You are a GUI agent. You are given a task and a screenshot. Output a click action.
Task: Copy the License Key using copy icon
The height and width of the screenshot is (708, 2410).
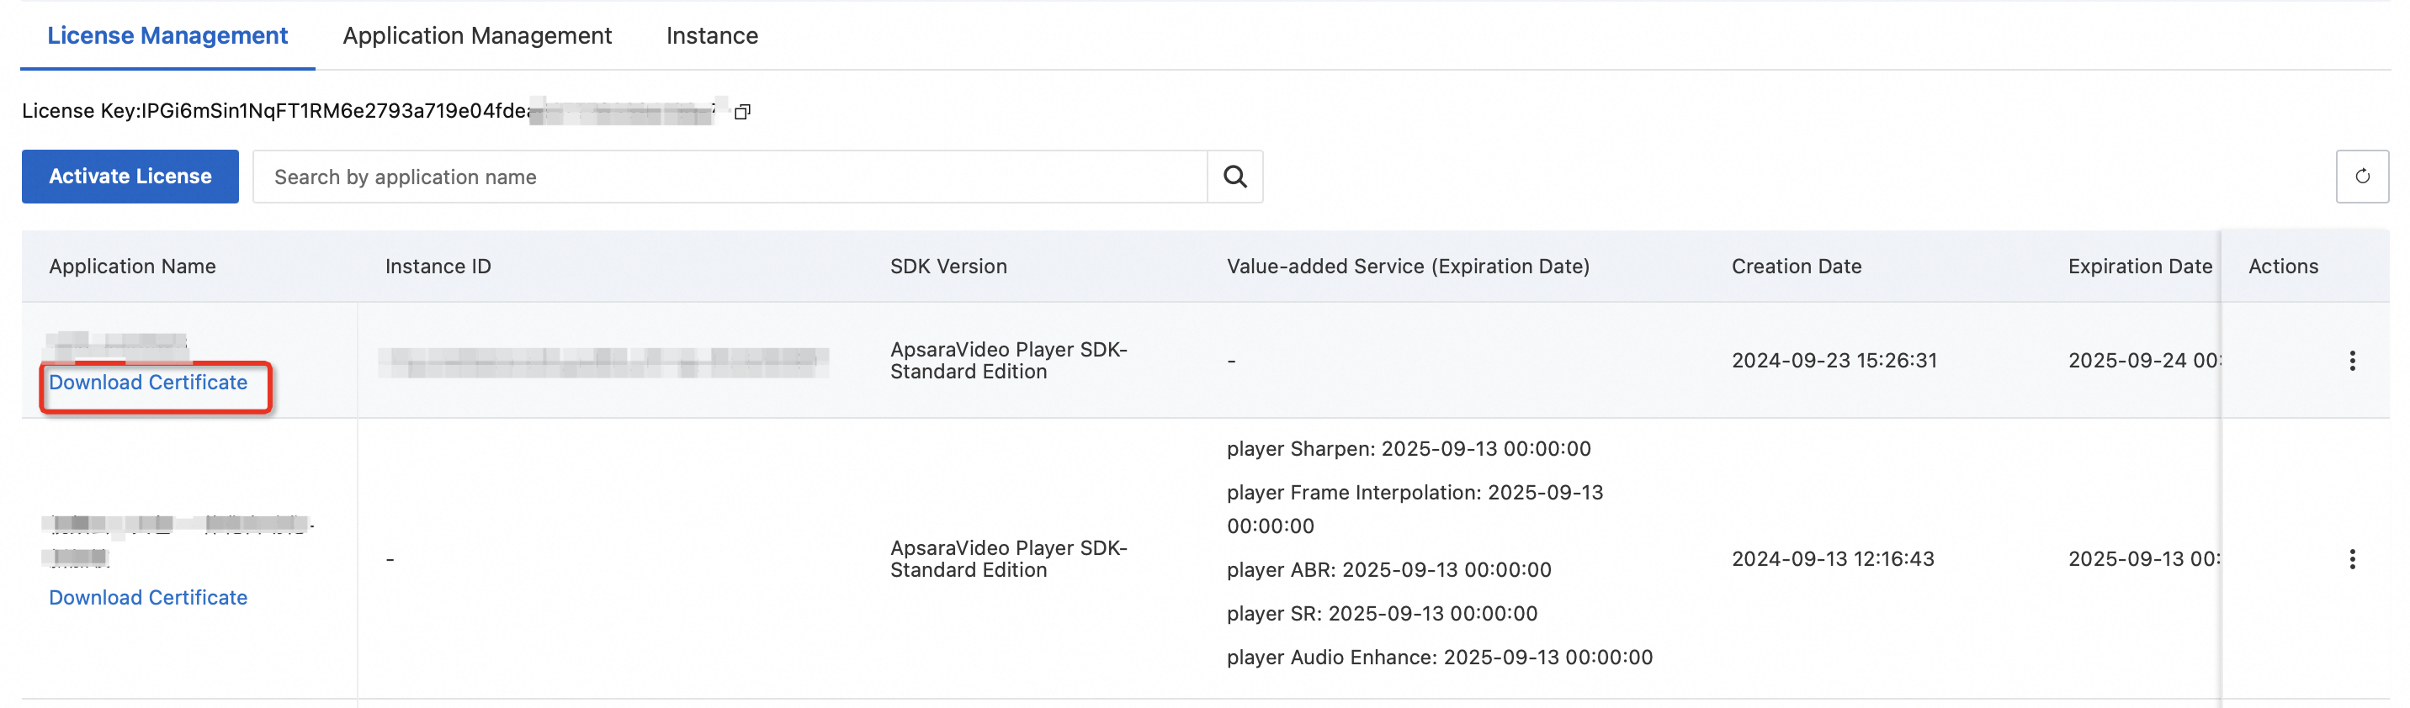pyautogui.click(x=742, y=111)
